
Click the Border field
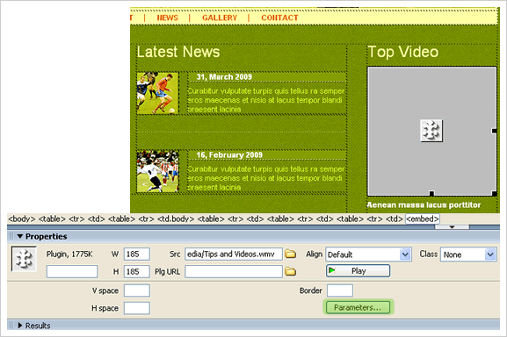pyautogui.click(x=340, y=290)
